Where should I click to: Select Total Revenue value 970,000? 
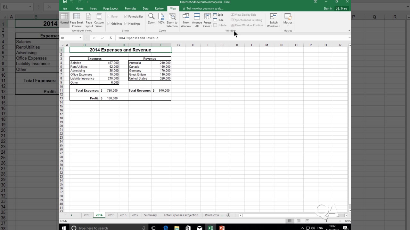[161, 90]
